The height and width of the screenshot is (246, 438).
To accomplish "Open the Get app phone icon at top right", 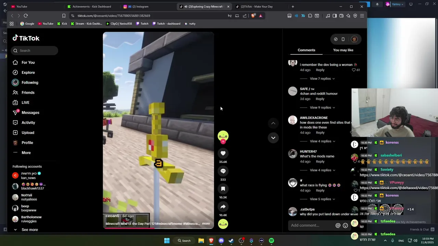I will tap(343, 39).
